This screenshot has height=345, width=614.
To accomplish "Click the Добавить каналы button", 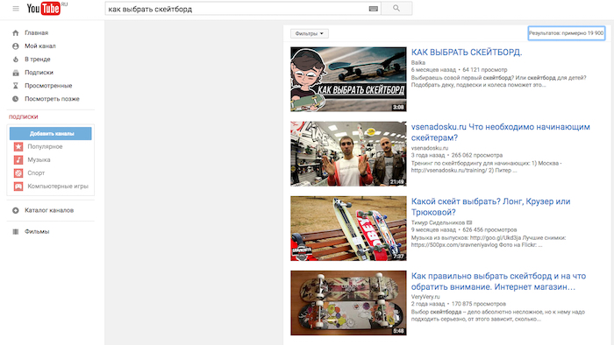I will pyautogui.click(x=51, y=134).
